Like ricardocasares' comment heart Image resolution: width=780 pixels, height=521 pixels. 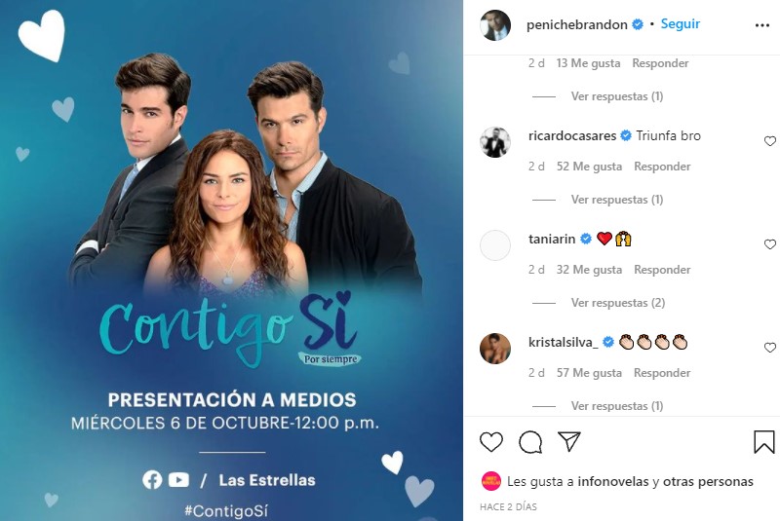click(x=770, y=141)
